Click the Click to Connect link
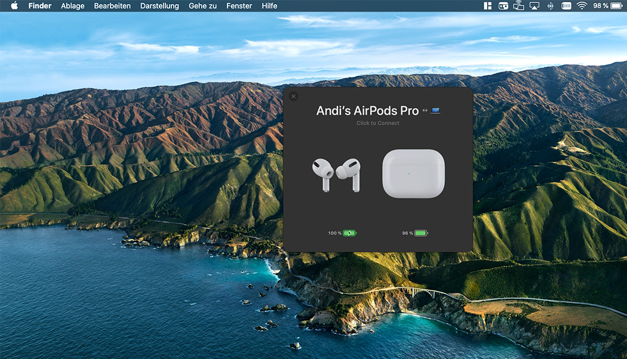The height and width of the screenshot is (359, 627). pos(378,123)
